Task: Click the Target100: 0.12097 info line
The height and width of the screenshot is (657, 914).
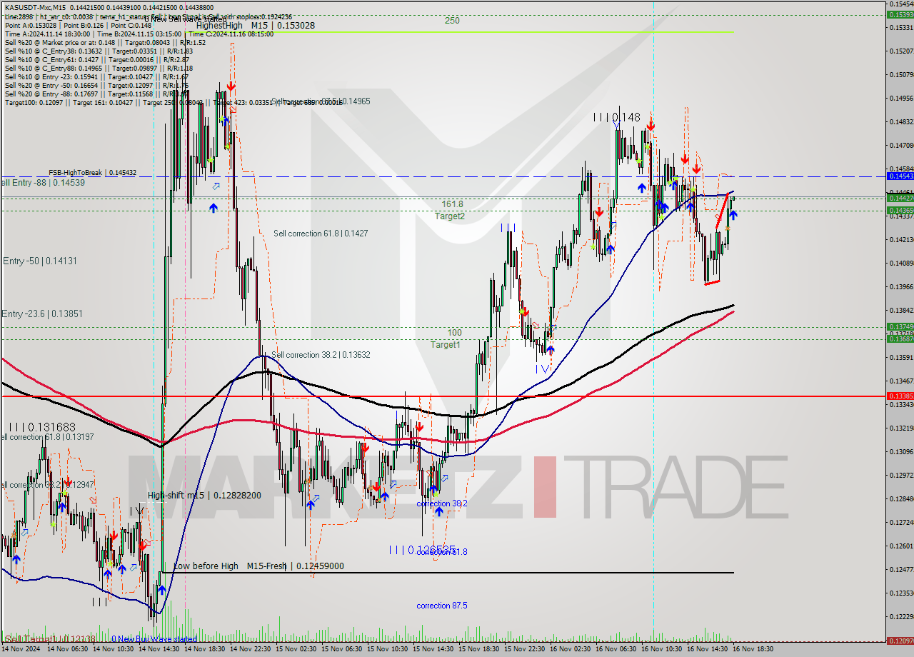Action: point(173,103)
